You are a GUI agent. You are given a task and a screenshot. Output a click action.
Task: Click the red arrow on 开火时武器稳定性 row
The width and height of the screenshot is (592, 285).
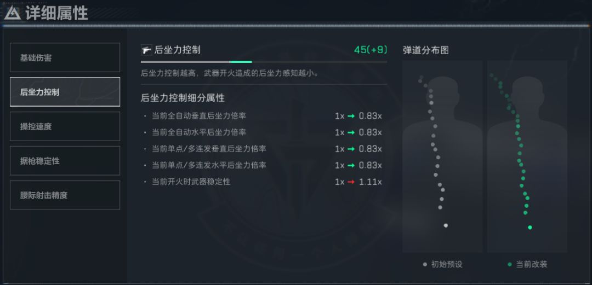(351, 182)
